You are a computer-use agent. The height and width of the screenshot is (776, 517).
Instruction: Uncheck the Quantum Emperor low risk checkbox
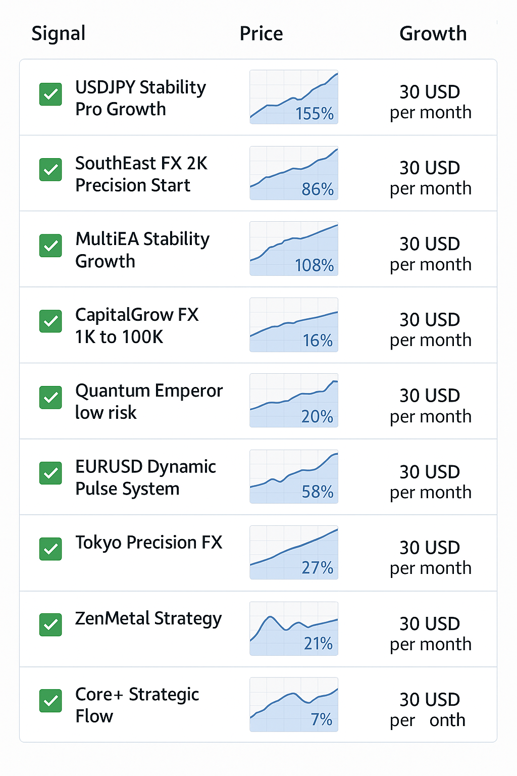click(50, 398)
